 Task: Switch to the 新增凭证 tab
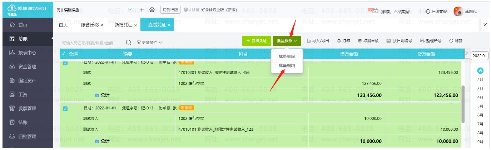[123, 25]
